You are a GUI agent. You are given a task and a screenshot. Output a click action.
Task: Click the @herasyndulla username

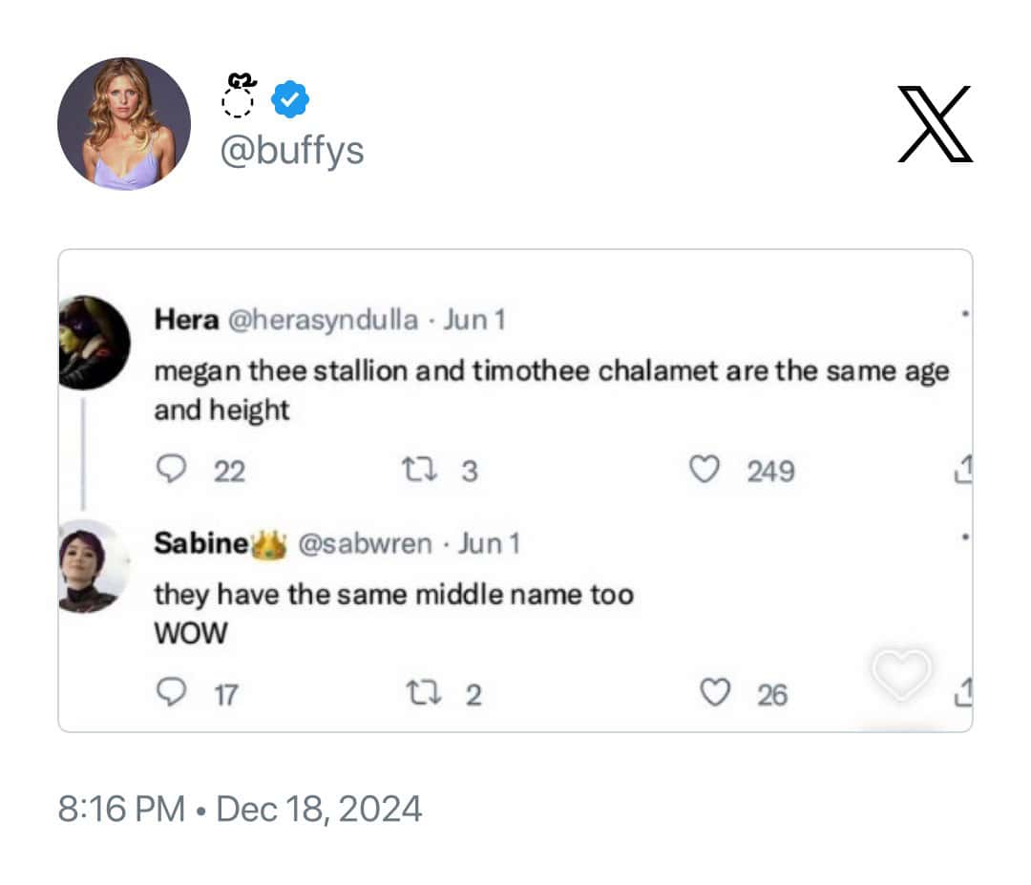[322, 320]
